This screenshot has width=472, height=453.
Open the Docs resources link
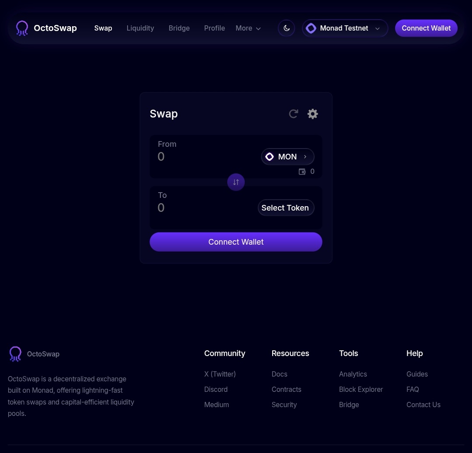[x=279, y=374]
